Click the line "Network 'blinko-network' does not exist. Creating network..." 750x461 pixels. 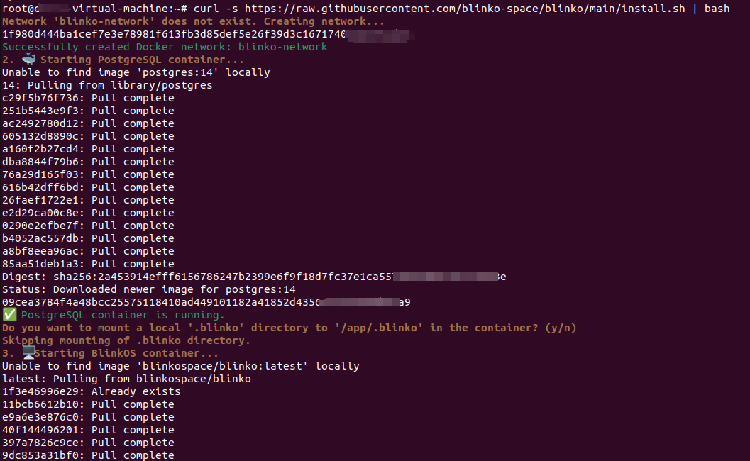coord(193,21)
